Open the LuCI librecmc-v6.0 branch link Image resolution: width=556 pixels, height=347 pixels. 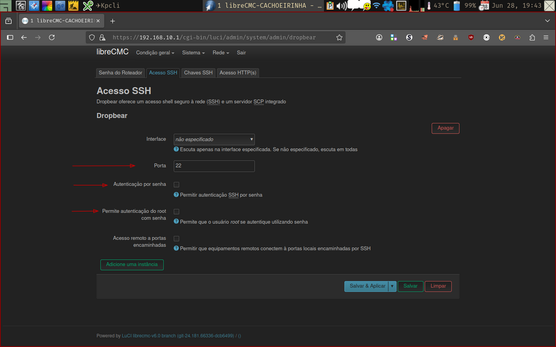pos(178,336)
